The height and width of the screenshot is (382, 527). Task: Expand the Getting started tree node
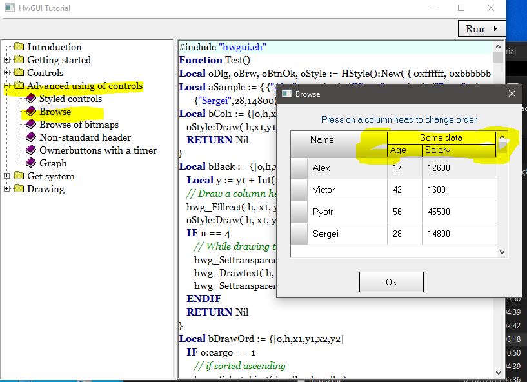tap(7, 60)
